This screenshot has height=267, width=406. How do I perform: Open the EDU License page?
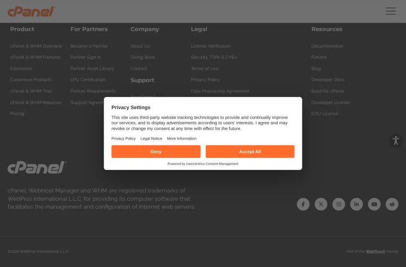[x=325, y=113]
